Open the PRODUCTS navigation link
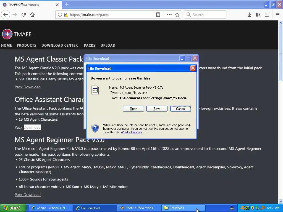The width and height of the screenshot is (283, 212). (x=27, y=46)
